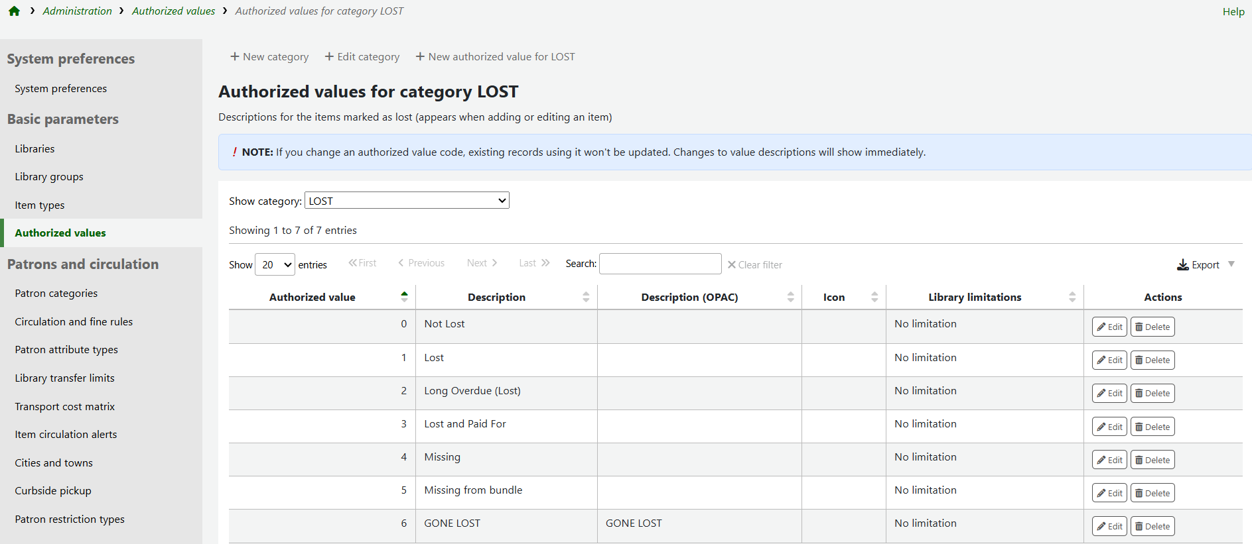Viewport: 1252px width, 544px height.
Task: Click the Search input field
Action: [660, 264]
